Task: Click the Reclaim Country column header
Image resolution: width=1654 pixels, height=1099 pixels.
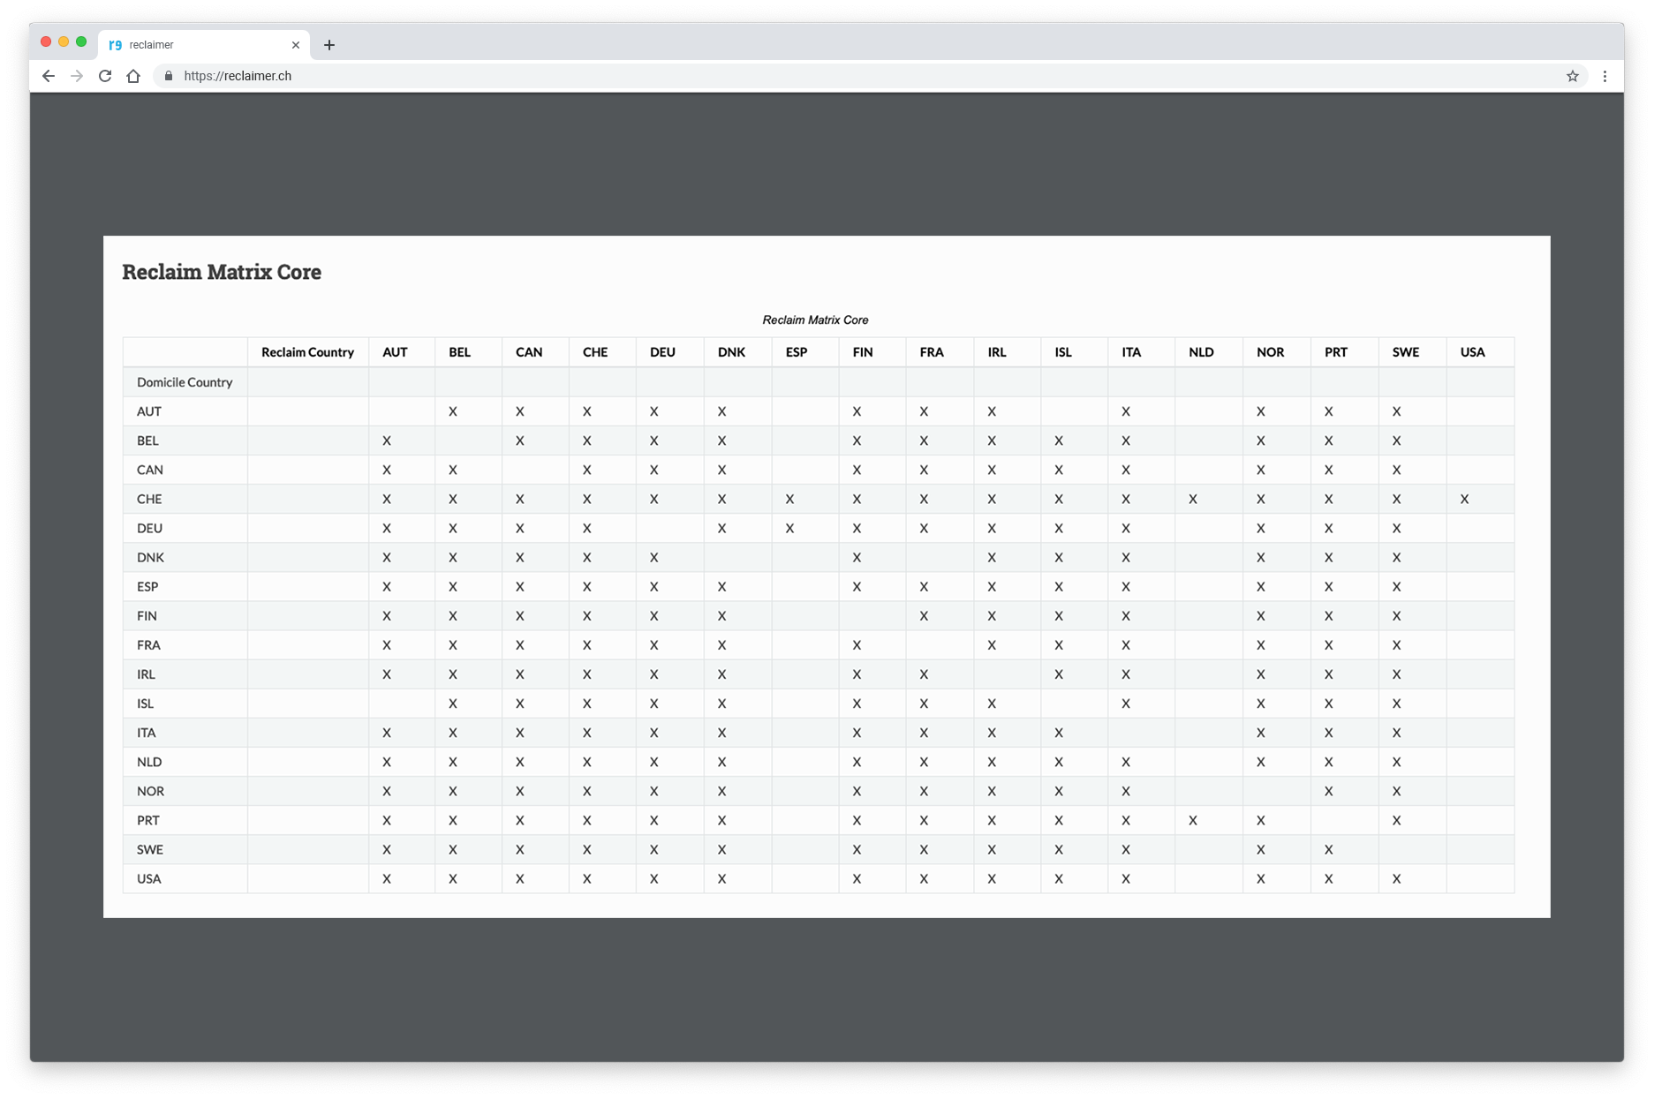Action: tap(307, 352)
